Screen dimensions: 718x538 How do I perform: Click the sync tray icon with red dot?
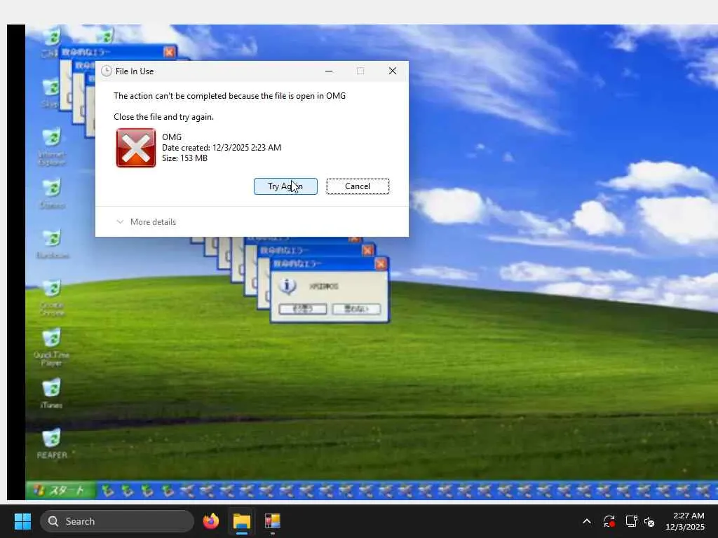[x=609, y=521]
